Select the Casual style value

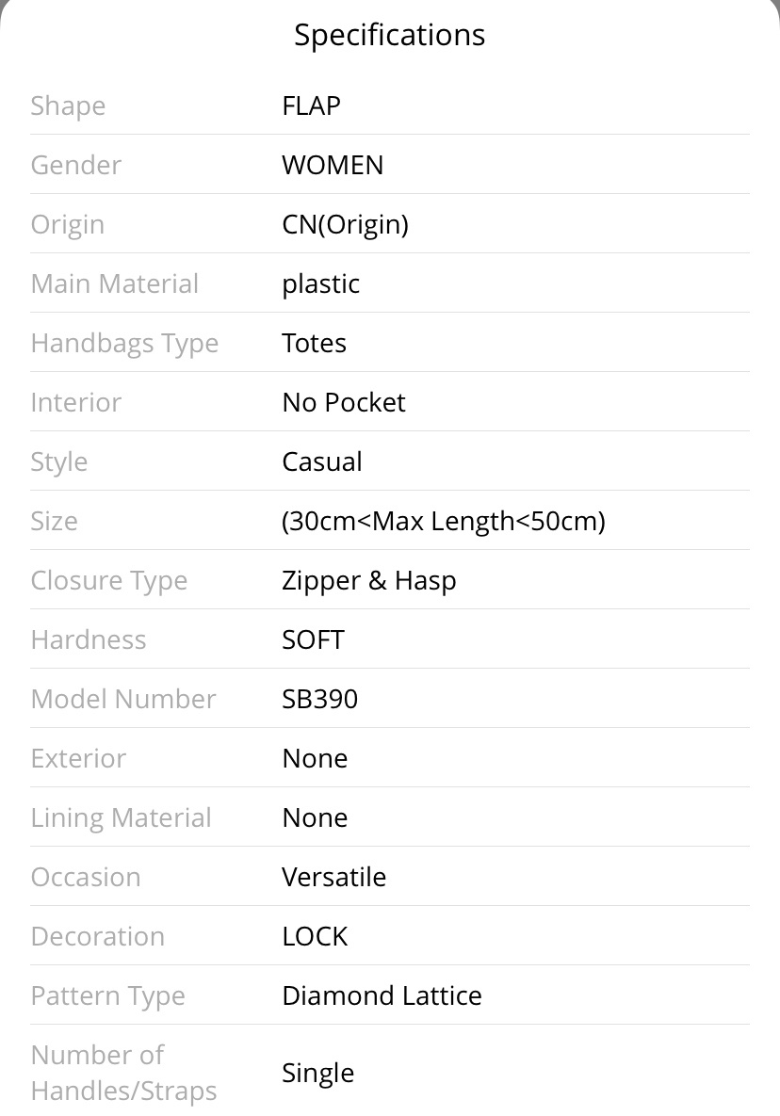321,461
